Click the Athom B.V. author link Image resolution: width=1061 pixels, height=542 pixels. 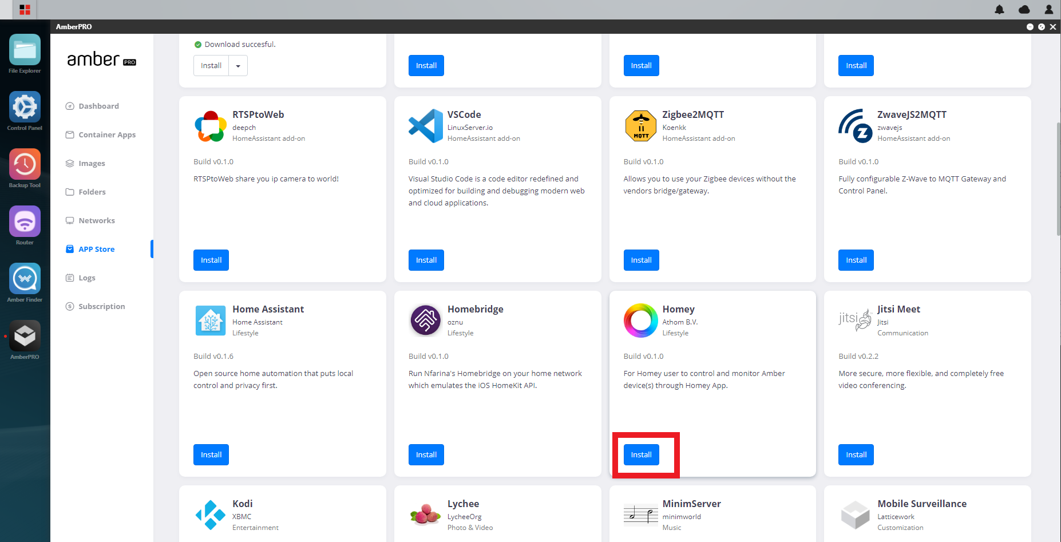tap(680, 322)
